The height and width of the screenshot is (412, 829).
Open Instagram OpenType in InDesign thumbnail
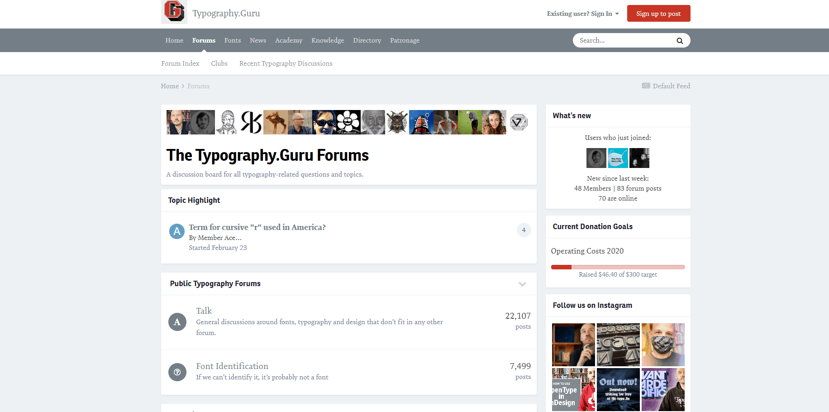pyautogui.click(x=573, y=389)
